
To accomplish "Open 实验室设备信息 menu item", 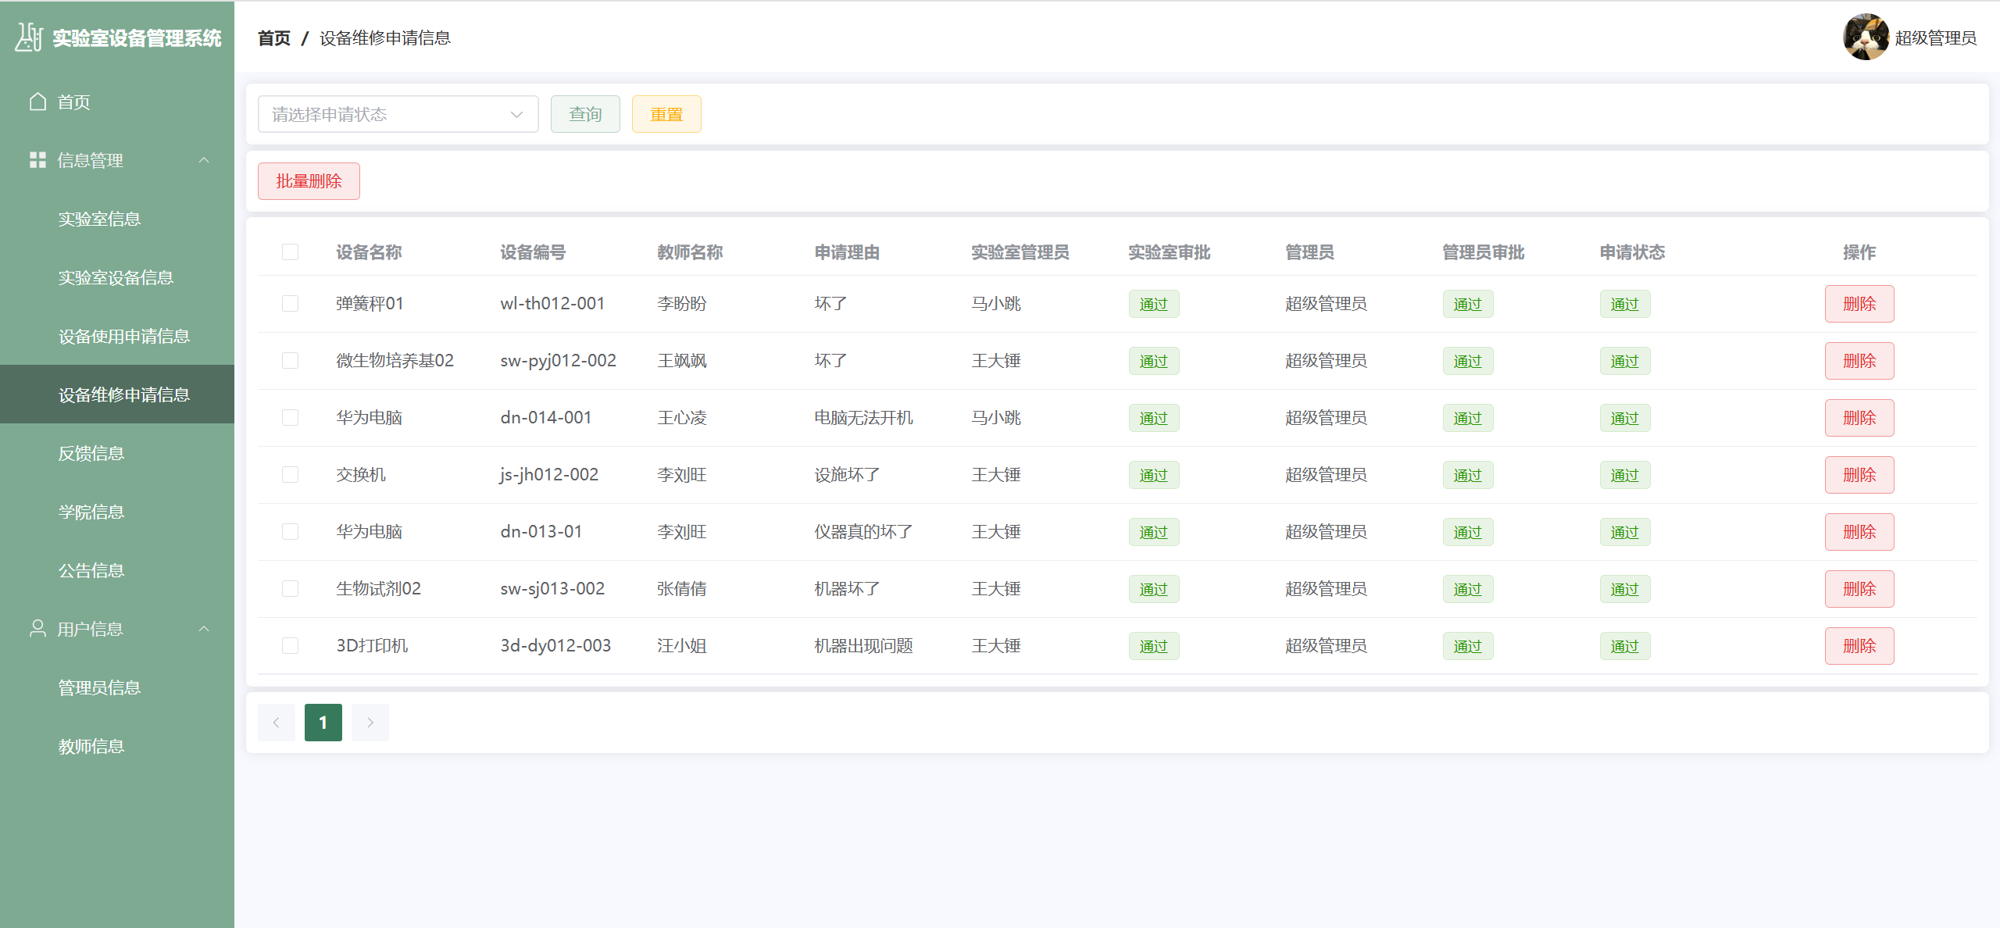I will pos(116,277).
